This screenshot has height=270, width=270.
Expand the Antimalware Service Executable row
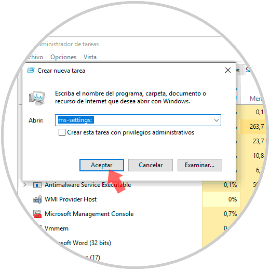point(25,185)
